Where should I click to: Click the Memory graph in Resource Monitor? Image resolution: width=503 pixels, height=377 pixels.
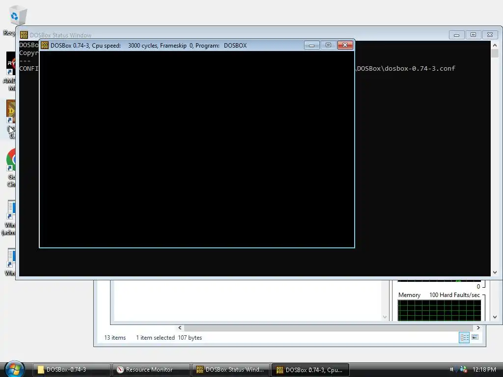click(x=439, y=310)
